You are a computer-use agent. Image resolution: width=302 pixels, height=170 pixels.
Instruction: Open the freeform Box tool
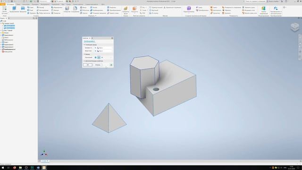tap(189, 9)
